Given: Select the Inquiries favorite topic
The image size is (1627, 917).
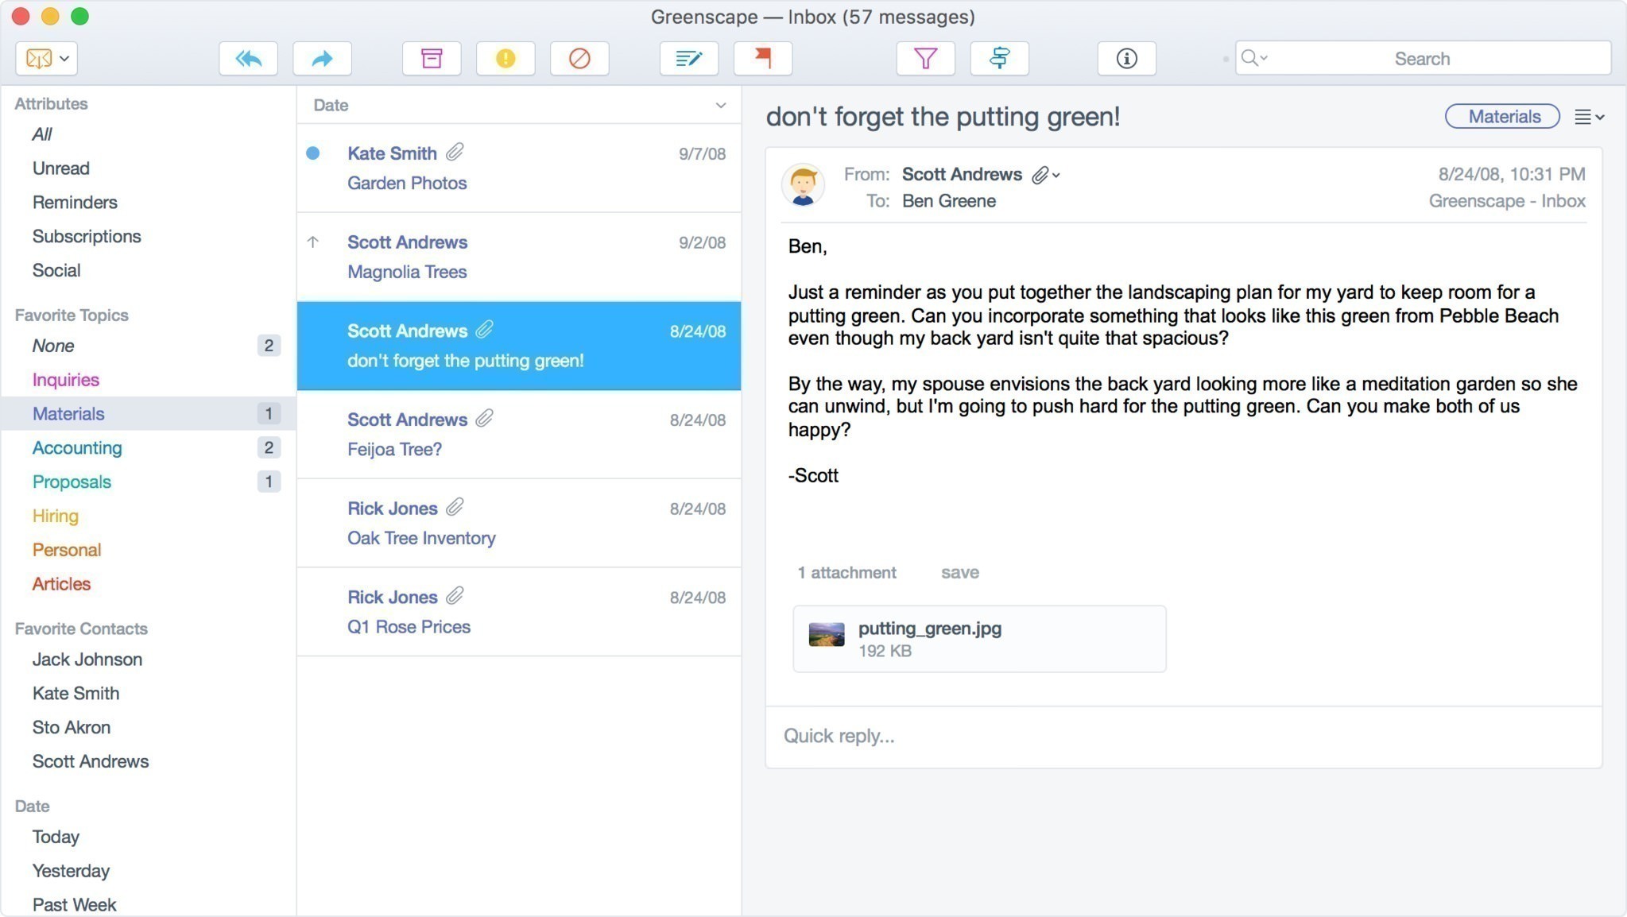Looking at the screenshot, I should click(64, 380).
